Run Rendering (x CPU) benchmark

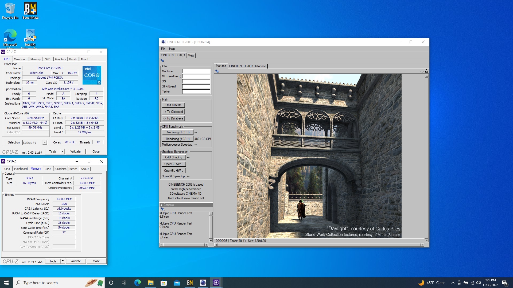tap(177, 139)
